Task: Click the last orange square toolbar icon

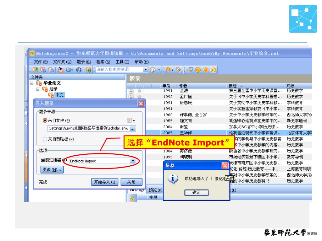Action: pyautogui.click(x=213, y=70)
